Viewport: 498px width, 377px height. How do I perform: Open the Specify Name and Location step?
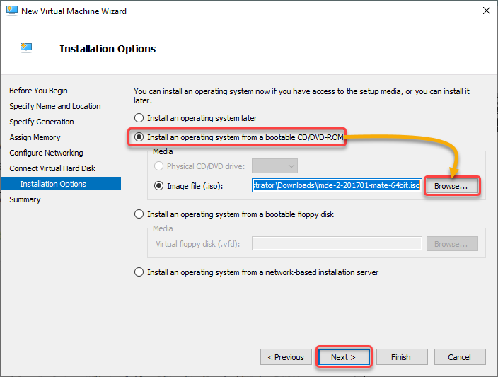[55, 106]
